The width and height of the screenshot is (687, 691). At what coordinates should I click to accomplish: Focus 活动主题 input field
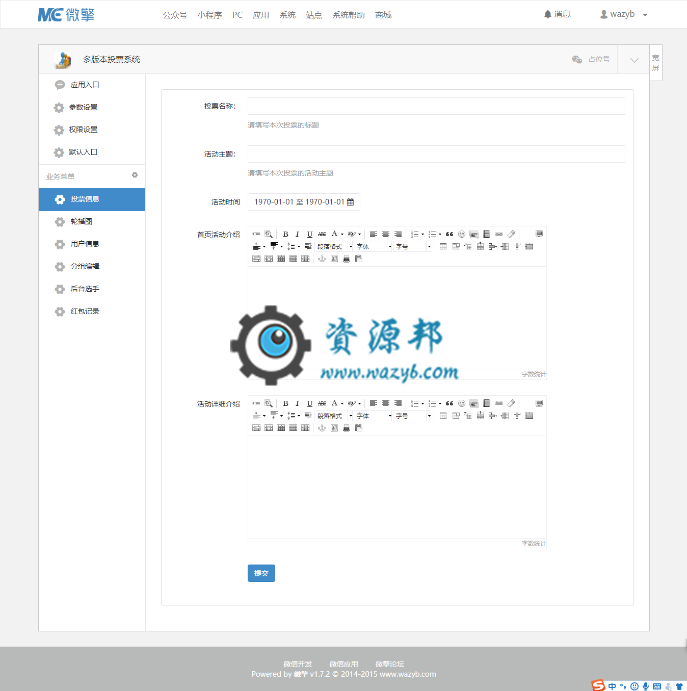pos(436,154)
